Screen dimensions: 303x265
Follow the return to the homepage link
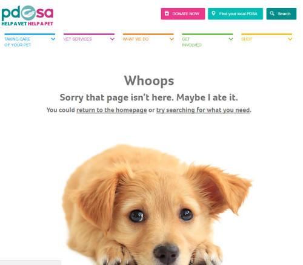[112, 110]
